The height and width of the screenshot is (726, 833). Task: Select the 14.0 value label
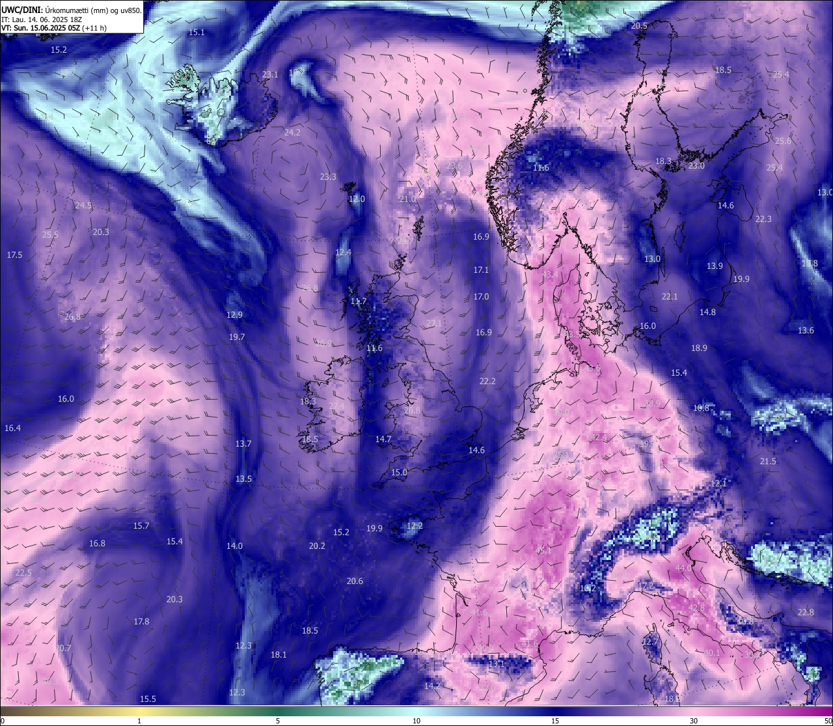(x=234, y=546)
